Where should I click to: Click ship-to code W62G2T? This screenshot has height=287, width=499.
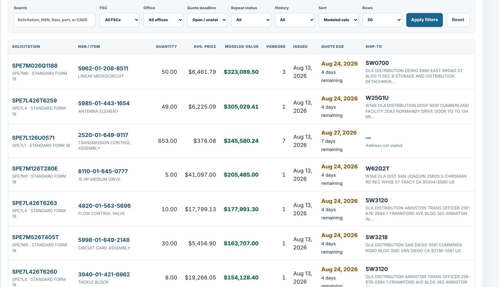click(377, 169)
